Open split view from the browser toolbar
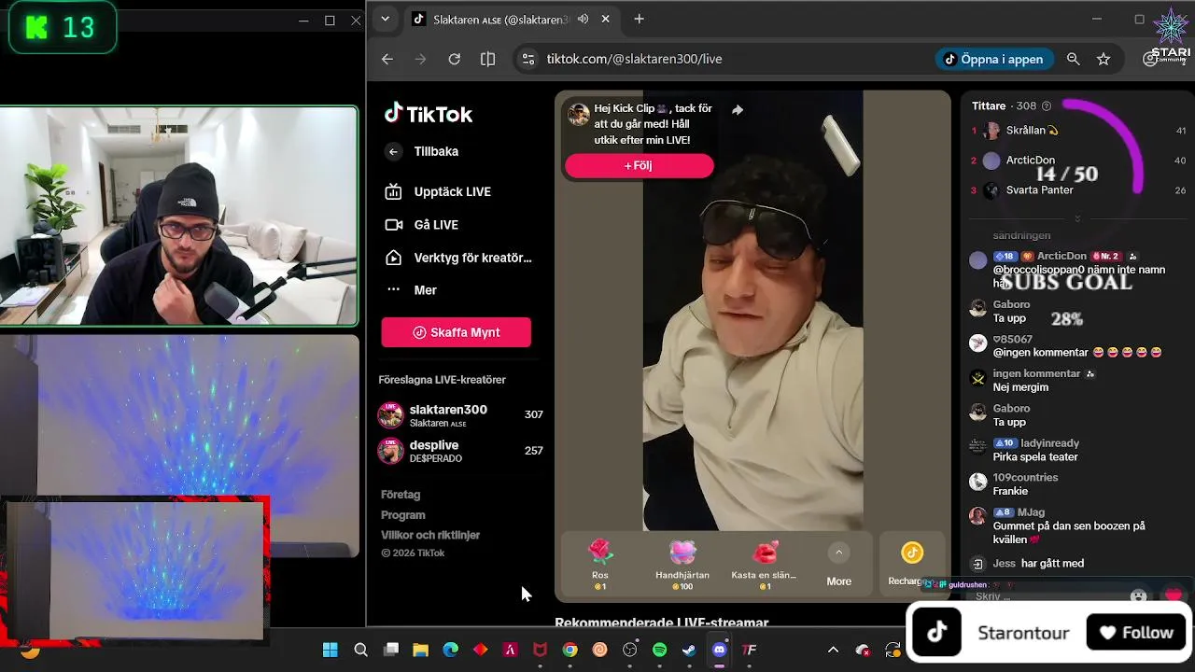 [x=487, y=59]
